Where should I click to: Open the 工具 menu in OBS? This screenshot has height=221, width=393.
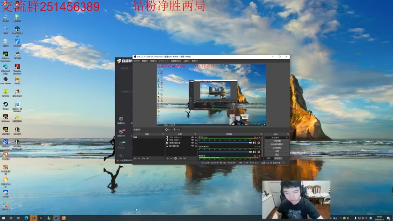[186, 61]
